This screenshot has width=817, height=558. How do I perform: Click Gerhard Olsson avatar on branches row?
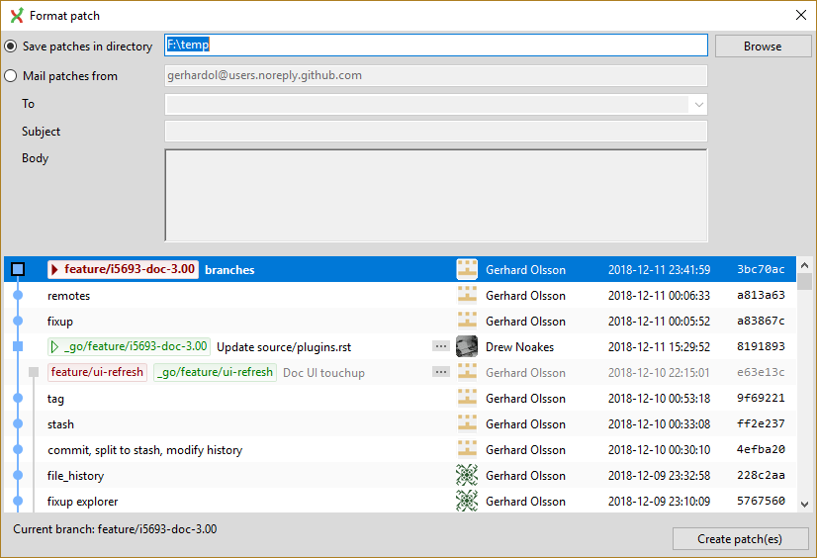pos(467,269)
